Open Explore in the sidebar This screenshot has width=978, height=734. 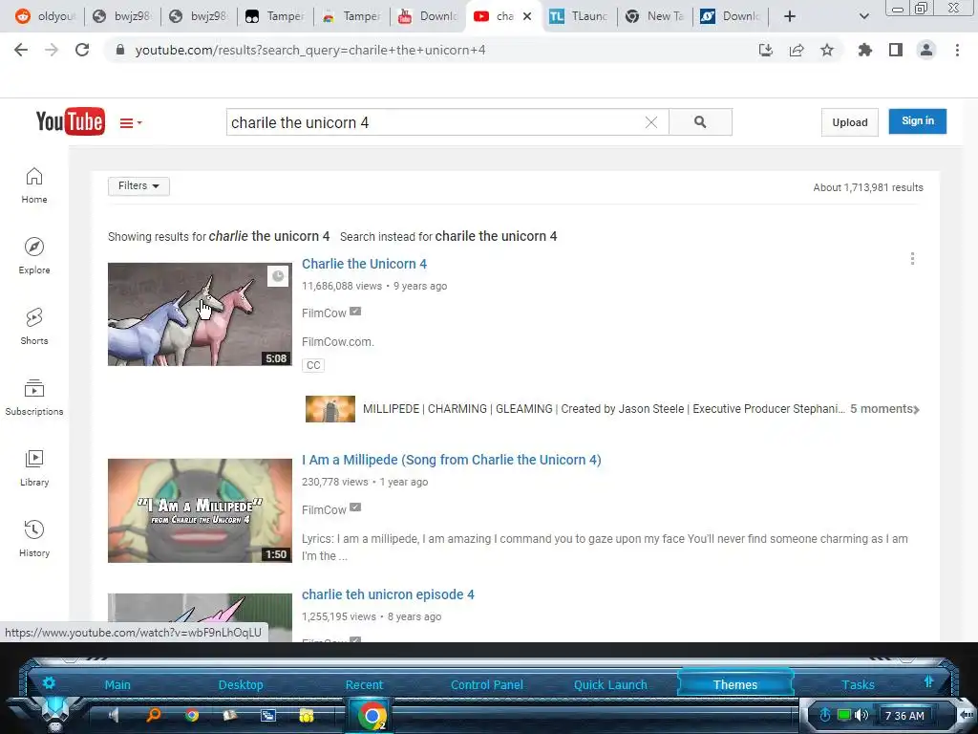(34, 256)
